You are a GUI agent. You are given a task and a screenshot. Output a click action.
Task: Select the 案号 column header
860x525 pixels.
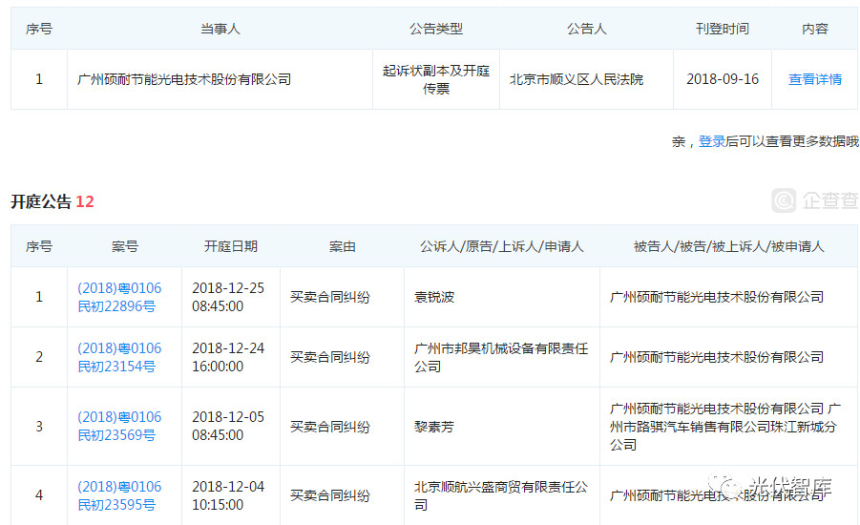pyautogui.click(x=124, y=246)
